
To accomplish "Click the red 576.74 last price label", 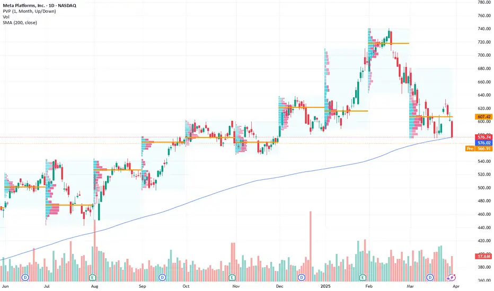I will tap(483, 137).
